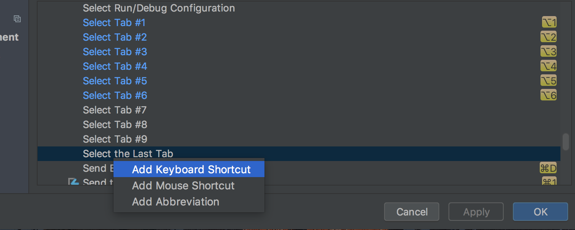Click the Apply button
575x230 pixels.
[476, 212]
